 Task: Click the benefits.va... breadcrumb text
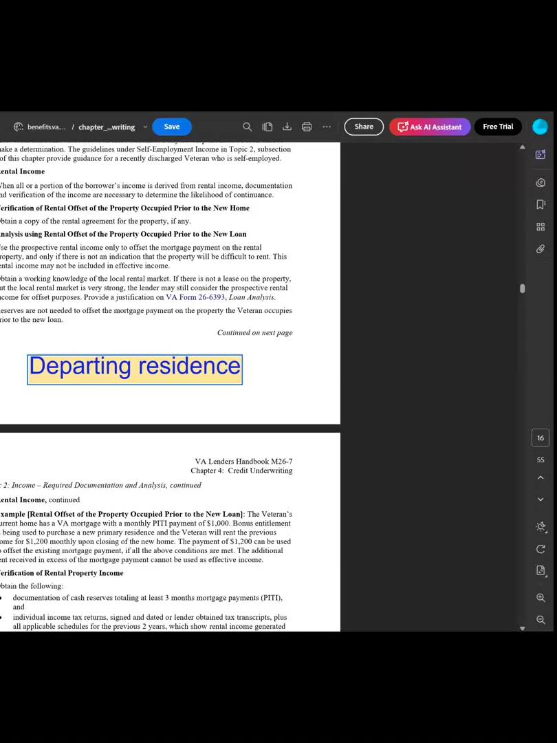[47, 127]
